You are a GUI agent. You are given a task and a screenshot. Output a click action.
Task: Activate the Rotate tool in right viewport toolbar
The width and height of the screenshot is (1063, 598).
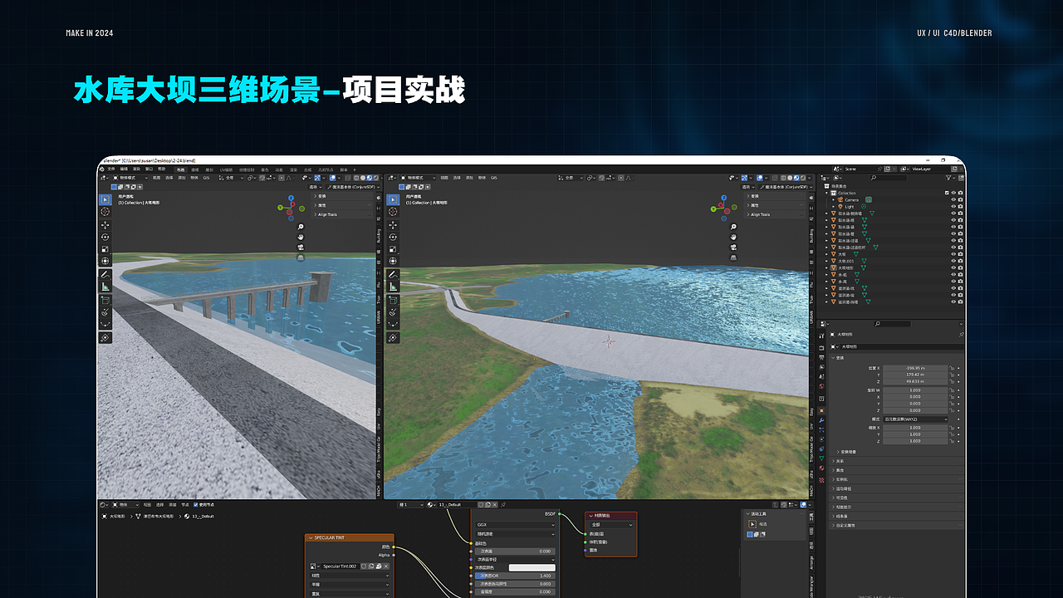click(393, 236)
